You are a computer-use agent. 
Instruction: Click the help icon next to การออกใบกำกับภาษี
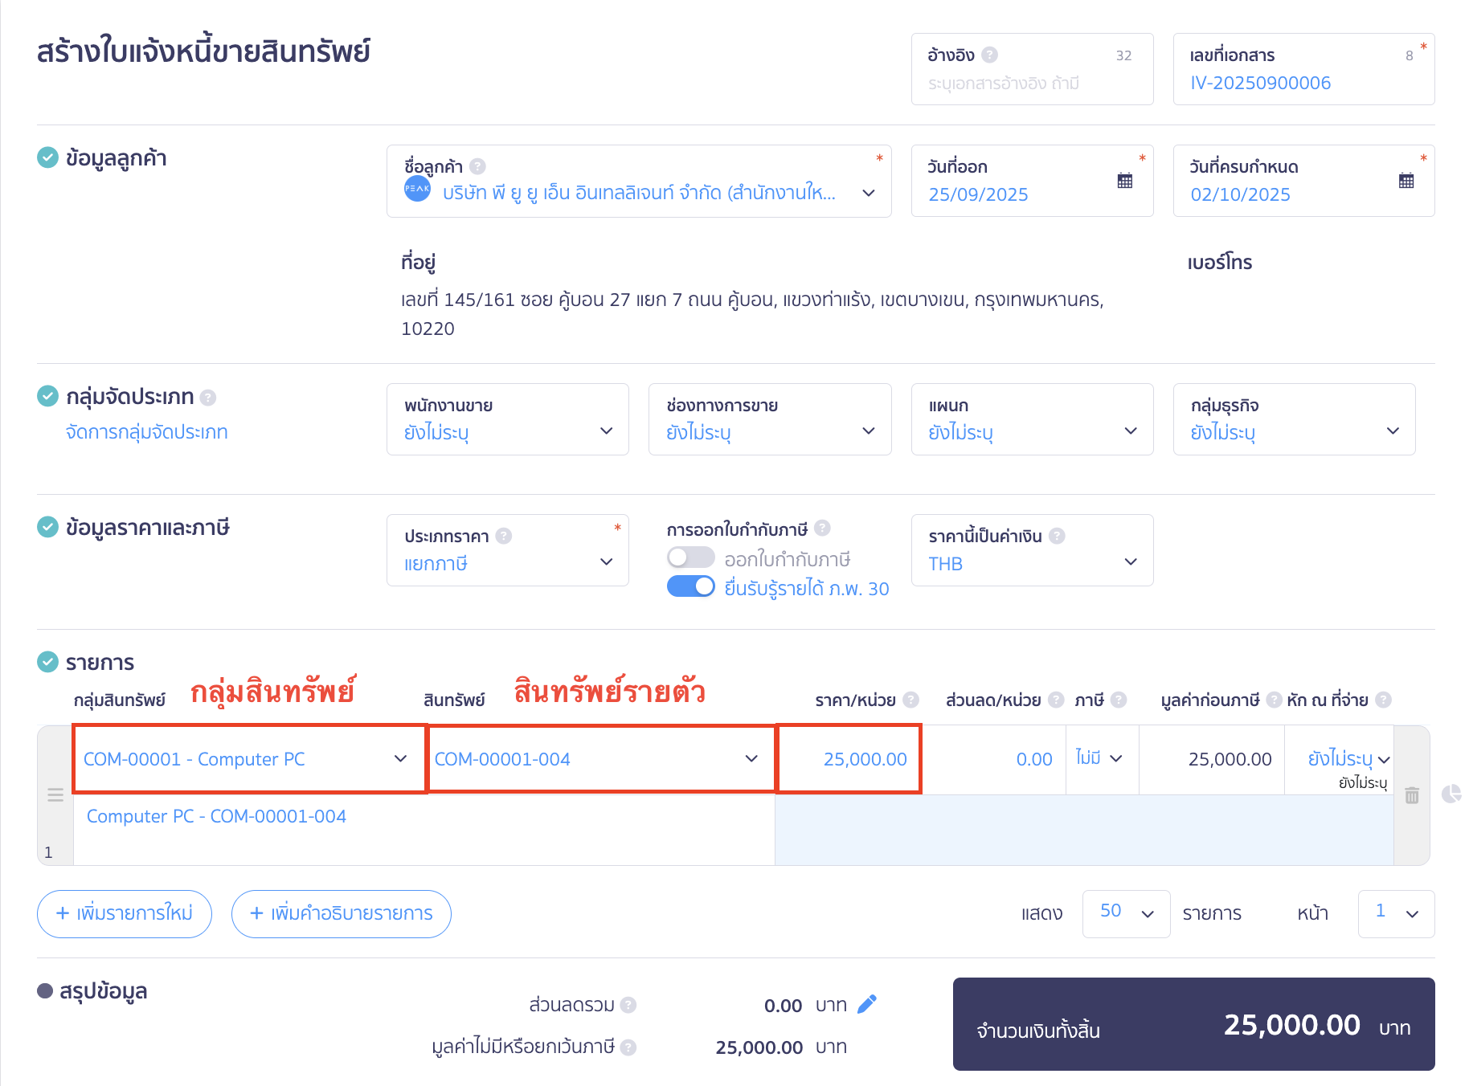[821, 528]
